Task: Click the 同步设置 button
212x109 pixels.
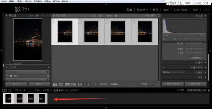Action: [x=196, y=84]
